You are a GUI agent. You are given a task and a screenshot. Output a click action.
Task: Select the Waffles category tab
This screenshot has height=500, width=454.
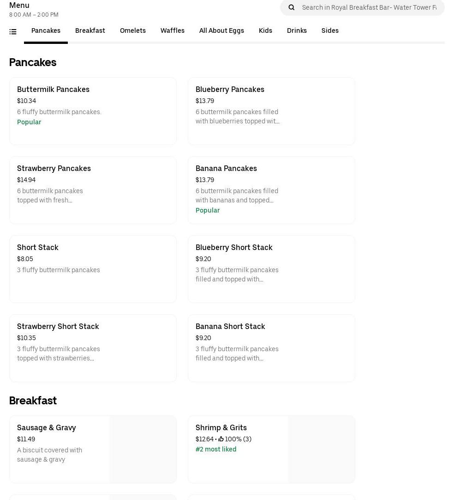[x=173, y=31]
